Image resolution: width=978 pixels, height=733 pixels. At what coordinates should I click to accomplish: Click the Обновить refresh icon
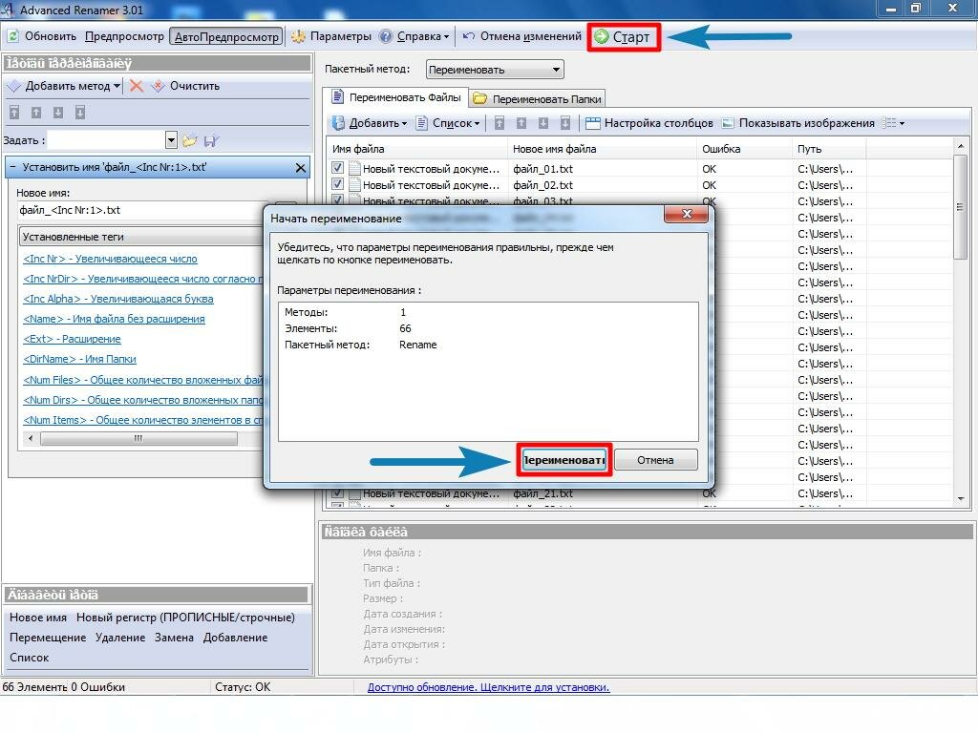13,37
